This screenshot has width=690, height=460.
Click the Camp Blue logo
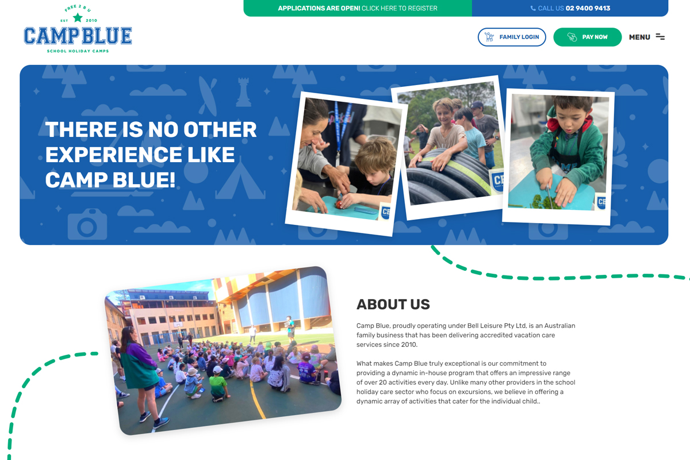(x=78, y=36)
